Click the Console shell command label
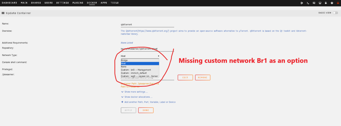 (15, 62)
